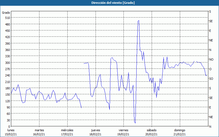Select the 30 tick label

pyautogui.click(x=8, y=120)
